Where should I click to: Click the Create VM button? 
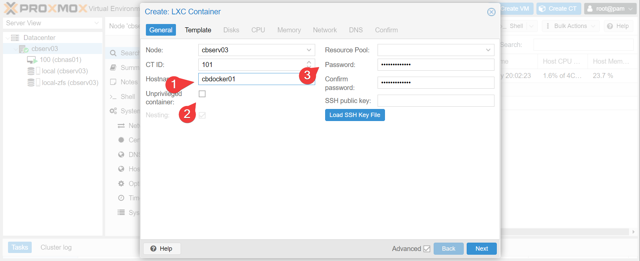click(515, 9)
